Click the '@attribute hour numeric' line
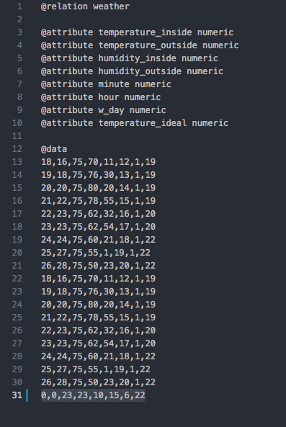The image size is (286, 427). (x=101, y=97)
